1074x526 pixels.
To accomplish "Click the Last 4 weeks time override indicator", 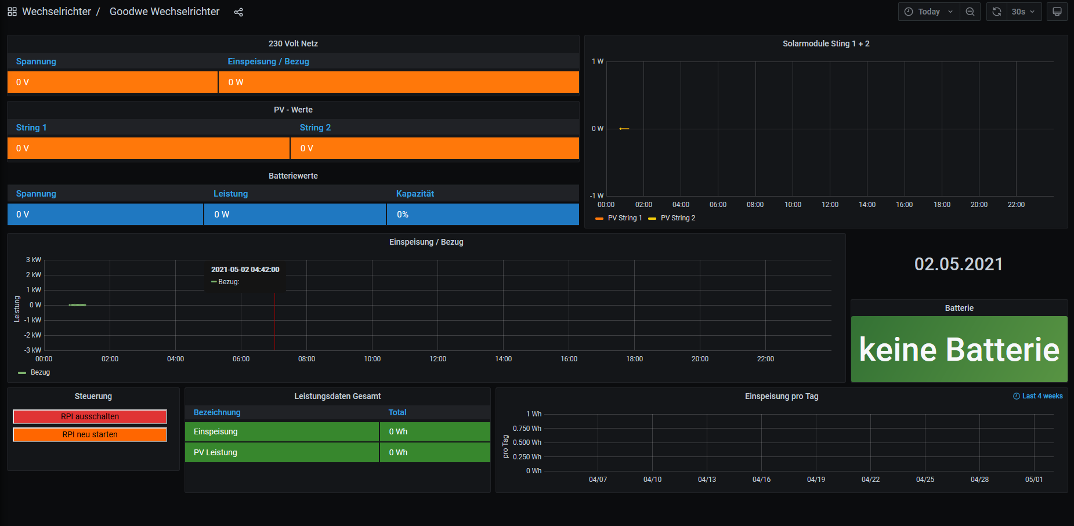I will click(x=1038, y=396).
